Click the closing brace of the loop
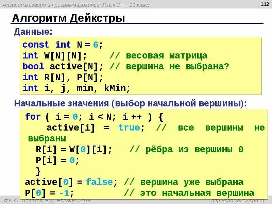 pos(38,171)
